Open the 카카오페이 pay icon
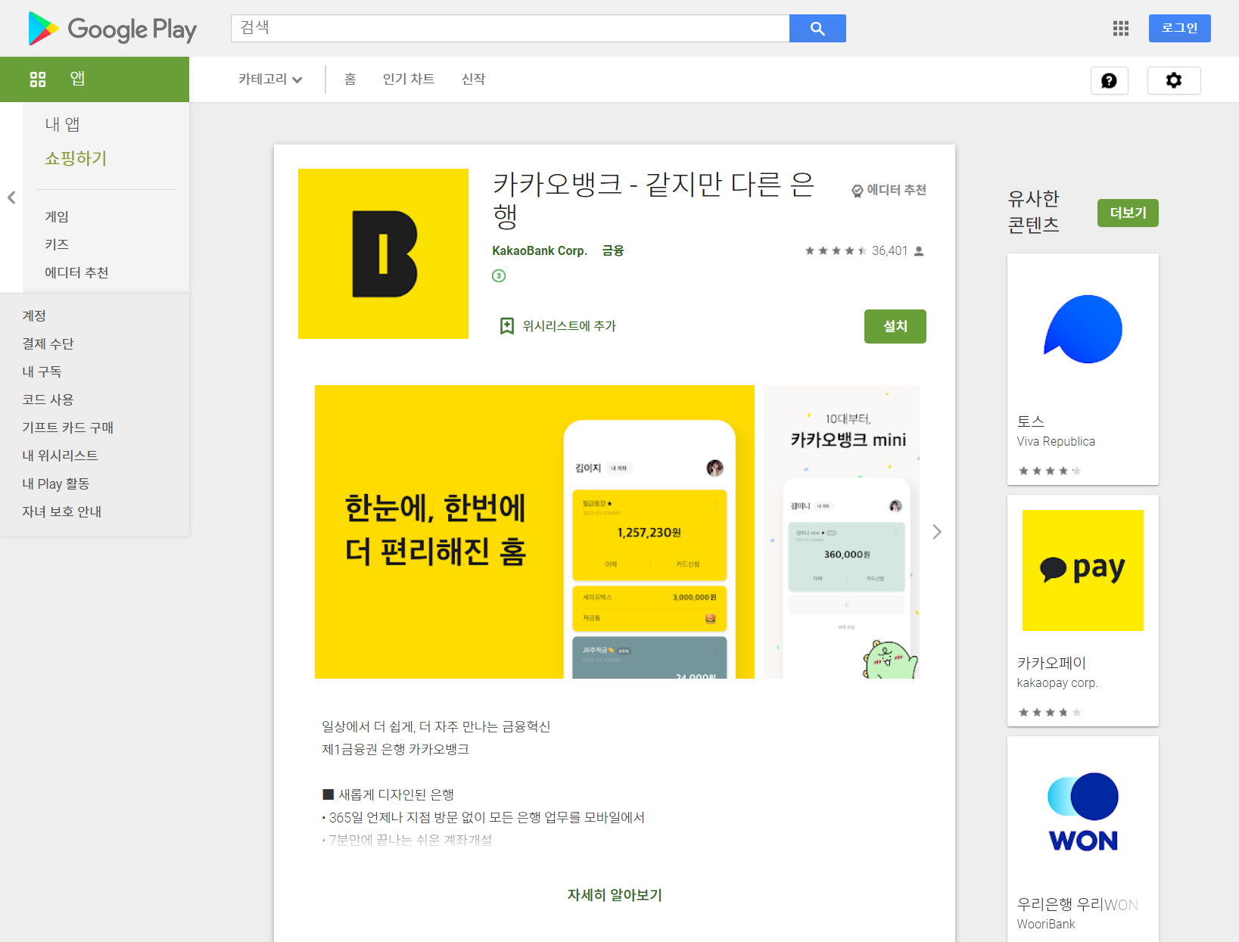The height and width of the screenshot is (942, 1239). pos(1083,570)
